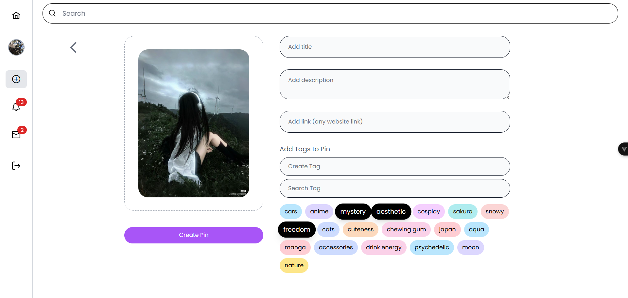Add the manga tag
The width and height of the screenshot is (628, 298).
[295, 247]
